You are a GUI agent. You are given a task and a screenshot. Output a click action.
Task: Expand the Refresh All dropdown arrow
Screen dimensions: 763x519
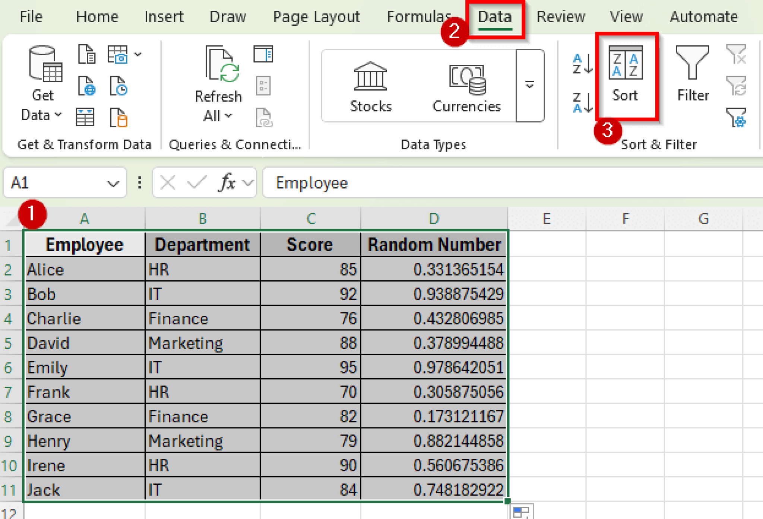[229, 116]
